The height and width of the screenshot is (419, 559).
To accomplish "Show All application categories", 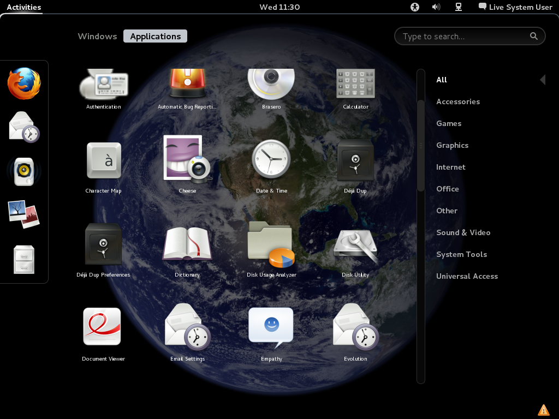I will coord(441,80).
